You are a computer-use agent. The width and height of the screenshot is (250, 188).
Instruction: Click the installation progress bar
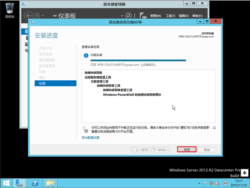click(x=138, y=60)
